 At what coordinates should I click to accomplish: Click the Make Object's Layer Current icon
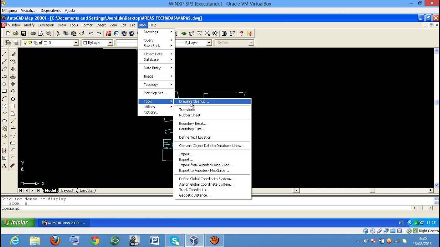click(8, 43)
